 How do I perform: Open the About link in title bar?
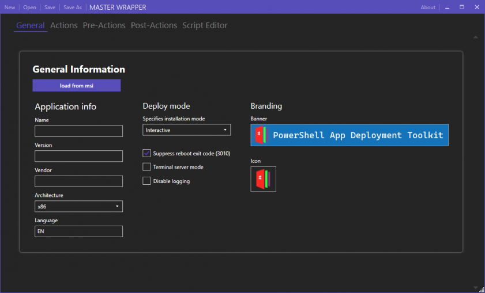[428, 7]
